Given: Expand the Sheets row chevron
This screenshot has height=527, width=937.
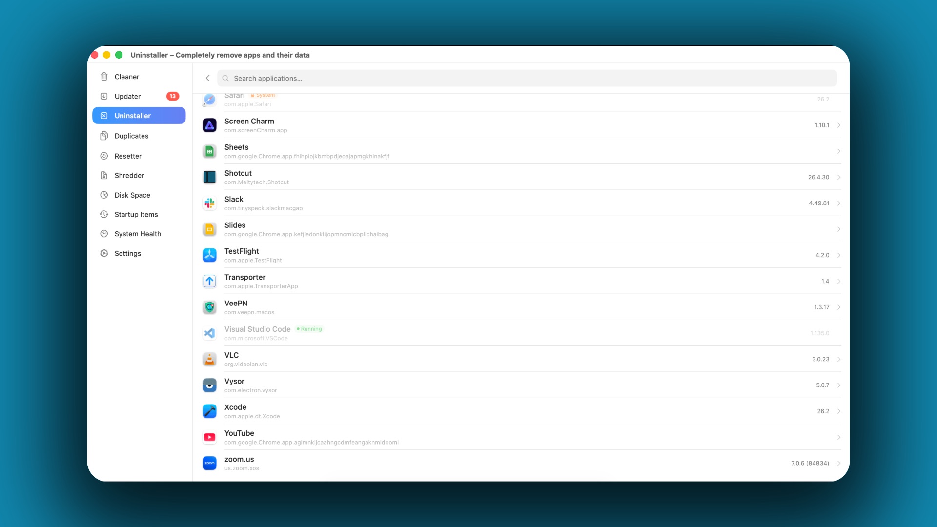Looking at the screenshot, I should (838, 151).
